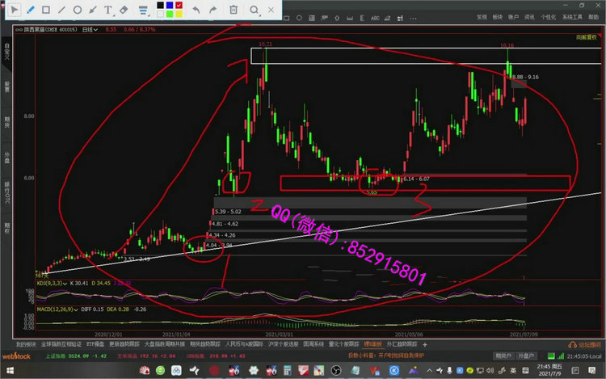
Task: Click the 向前复权 button
Action: [586, 36]
